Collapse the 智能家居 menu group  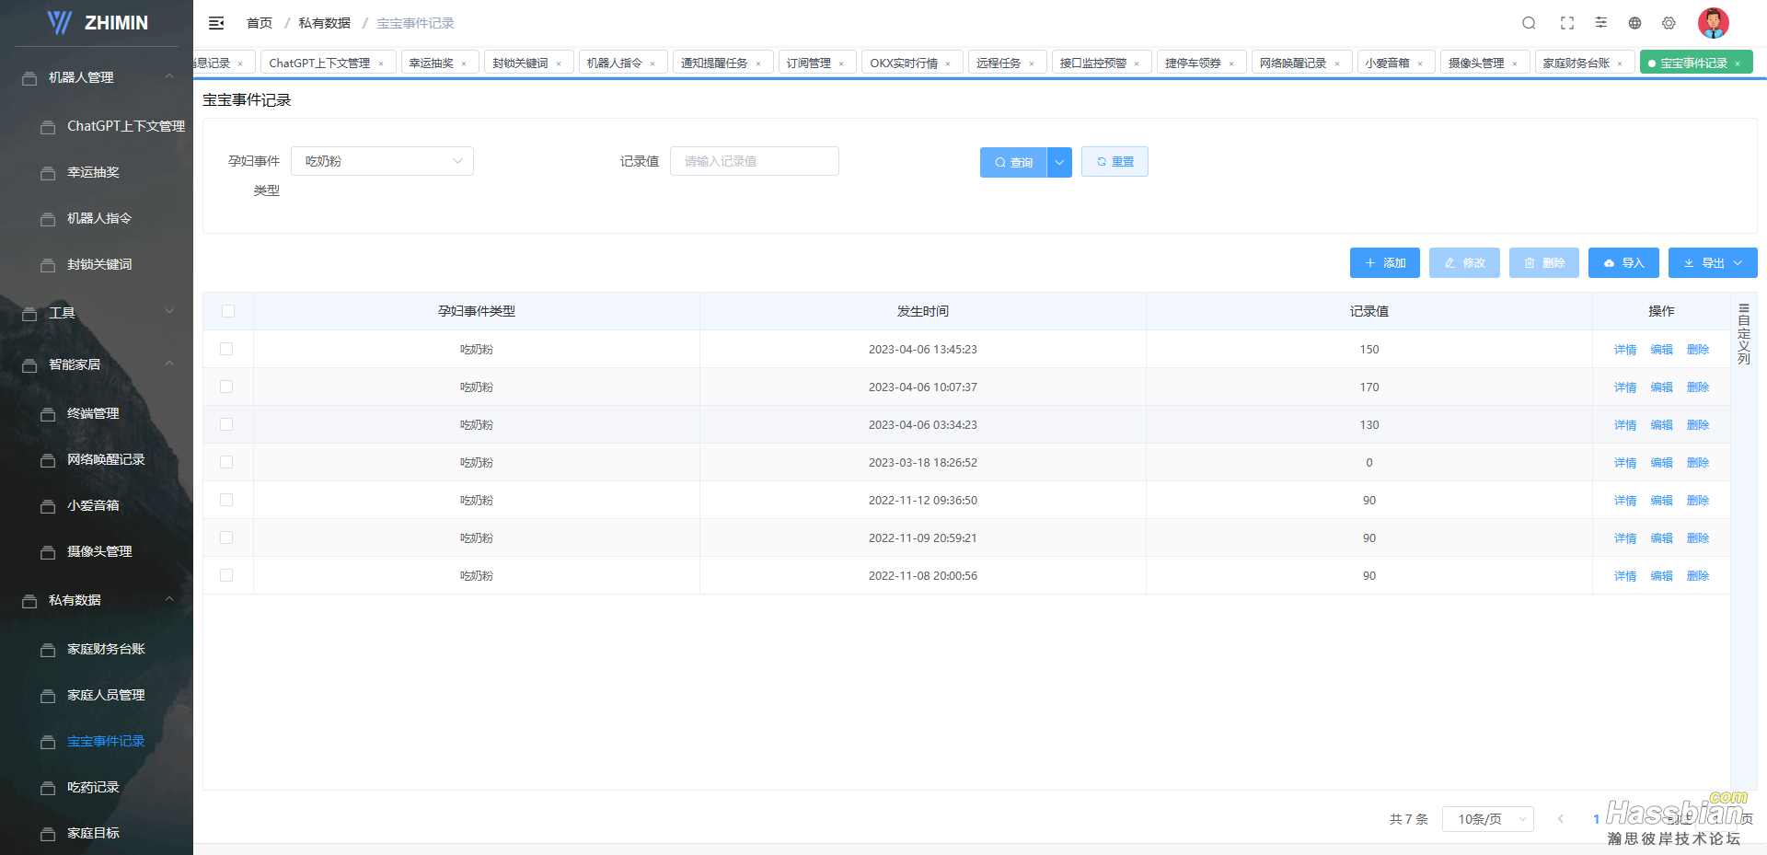pos(97,364)
